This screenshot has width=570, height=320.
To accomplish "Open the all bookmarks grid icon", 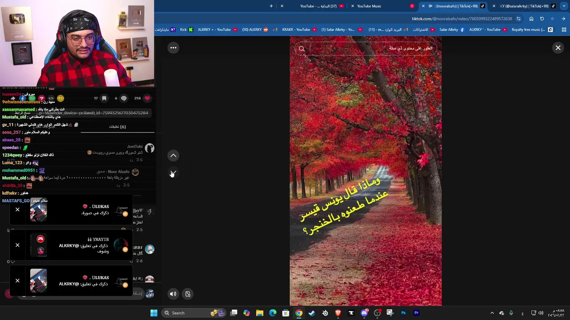I will (x=564, y=30).
